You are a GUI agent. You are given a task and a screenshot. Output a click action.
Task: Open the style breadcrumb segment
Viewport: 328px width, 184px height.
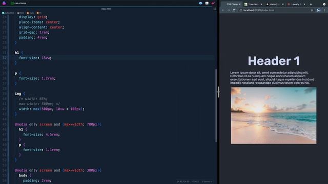[30, 13]
